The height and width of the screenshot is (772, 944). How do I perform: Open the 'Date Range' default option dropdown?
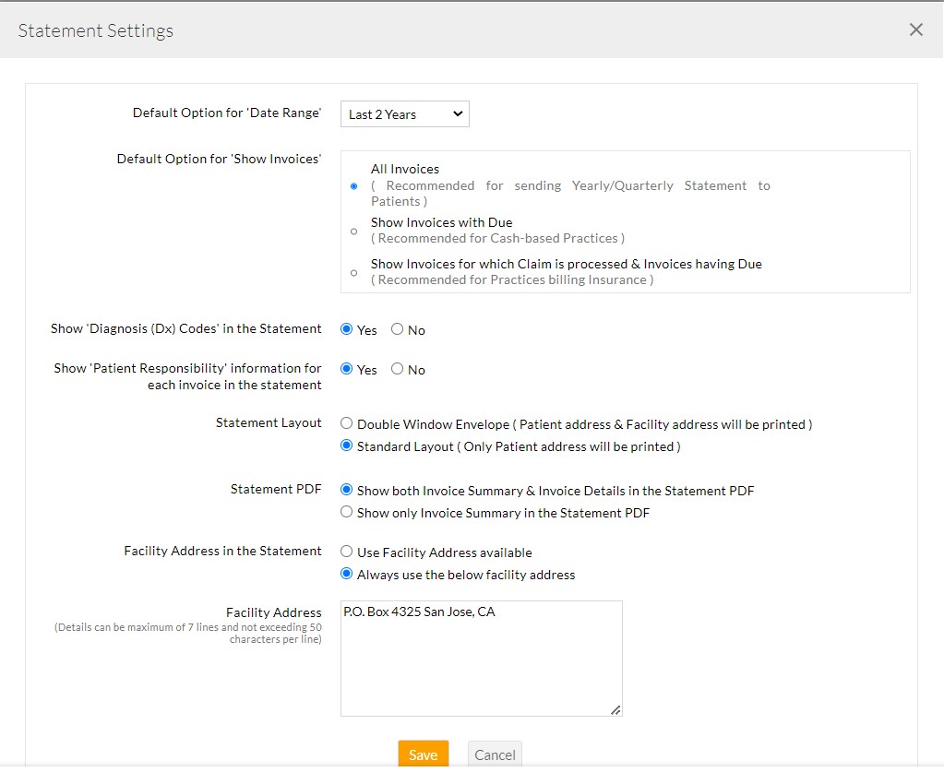403,113
